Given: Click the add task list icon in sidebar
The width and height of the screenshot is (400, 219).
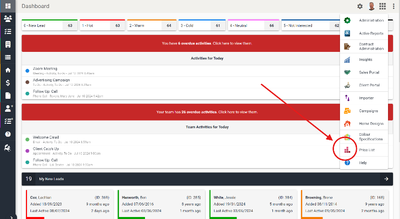Looking at the screenshot, I should pyautogui.click(x=8, y=121).
